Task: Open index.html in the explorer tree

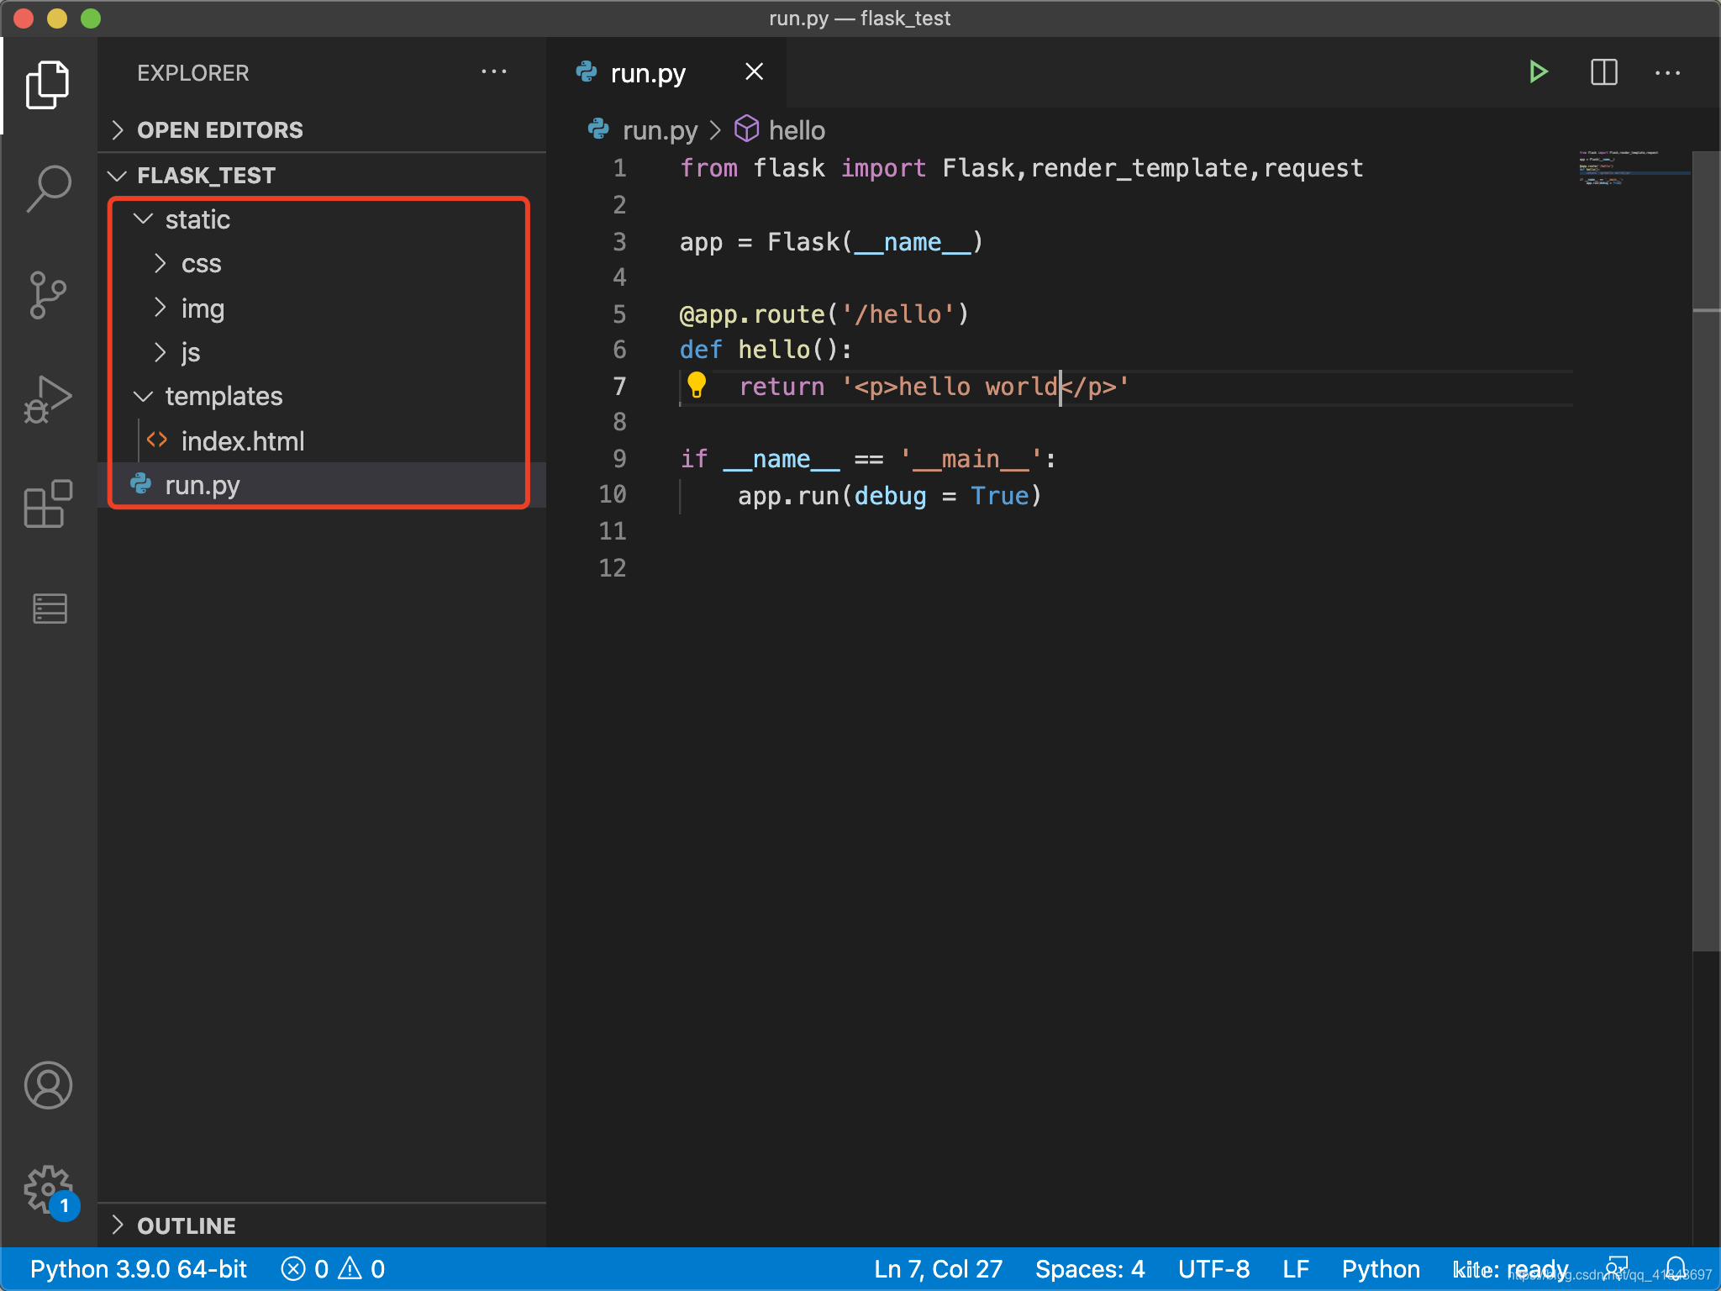Action: point(242,441)
